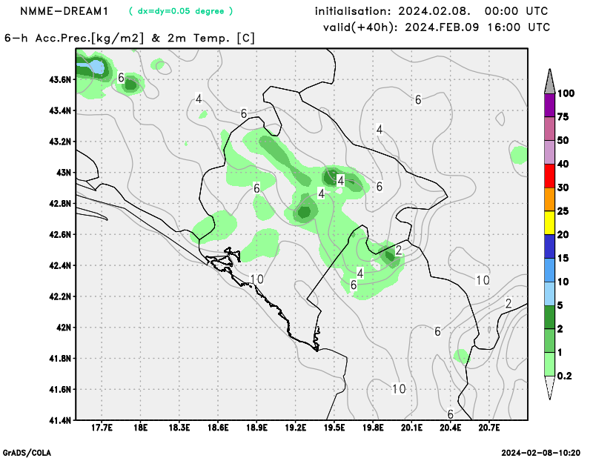Click the orange 25–30 legend color band

tap(549, 199)
